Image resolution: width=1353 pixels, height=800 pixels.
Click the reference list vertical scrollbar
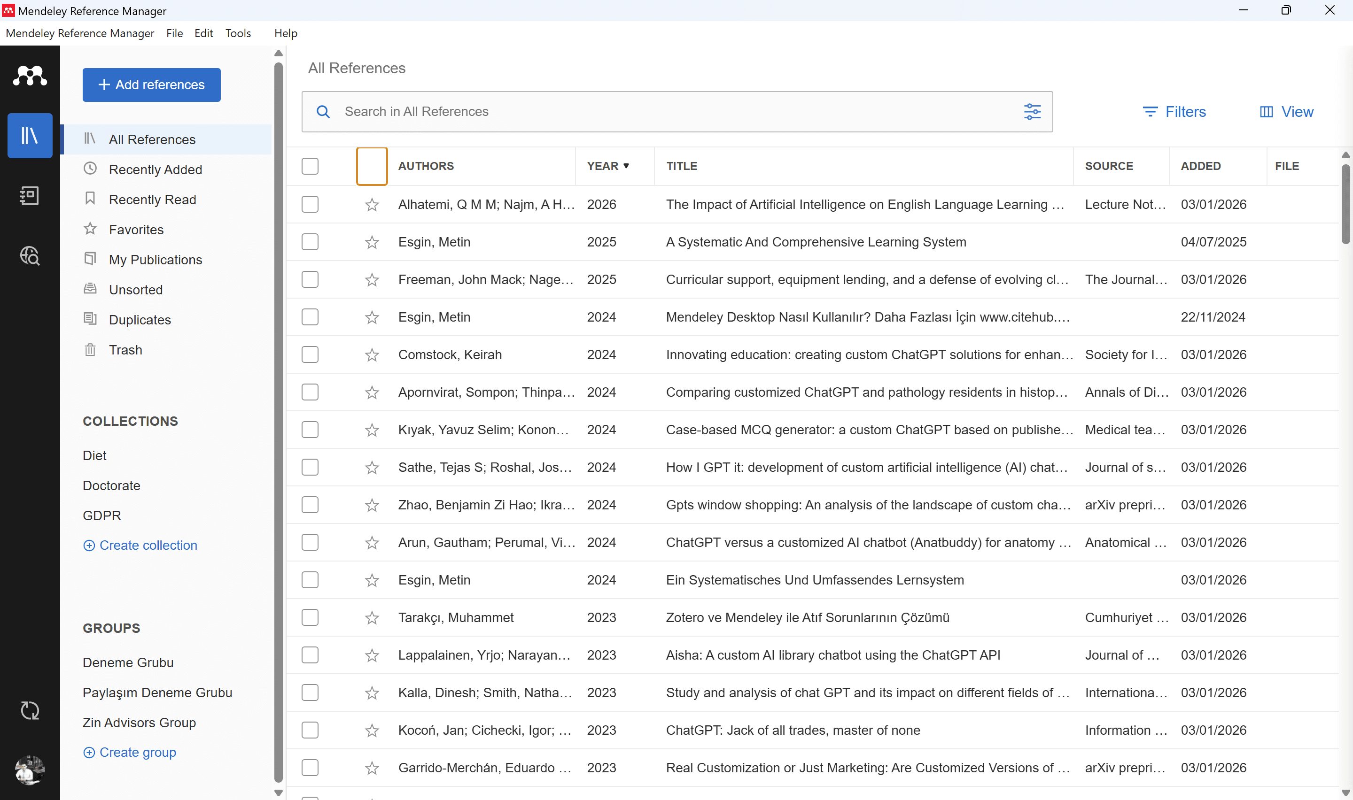[x=1345, y=204]
